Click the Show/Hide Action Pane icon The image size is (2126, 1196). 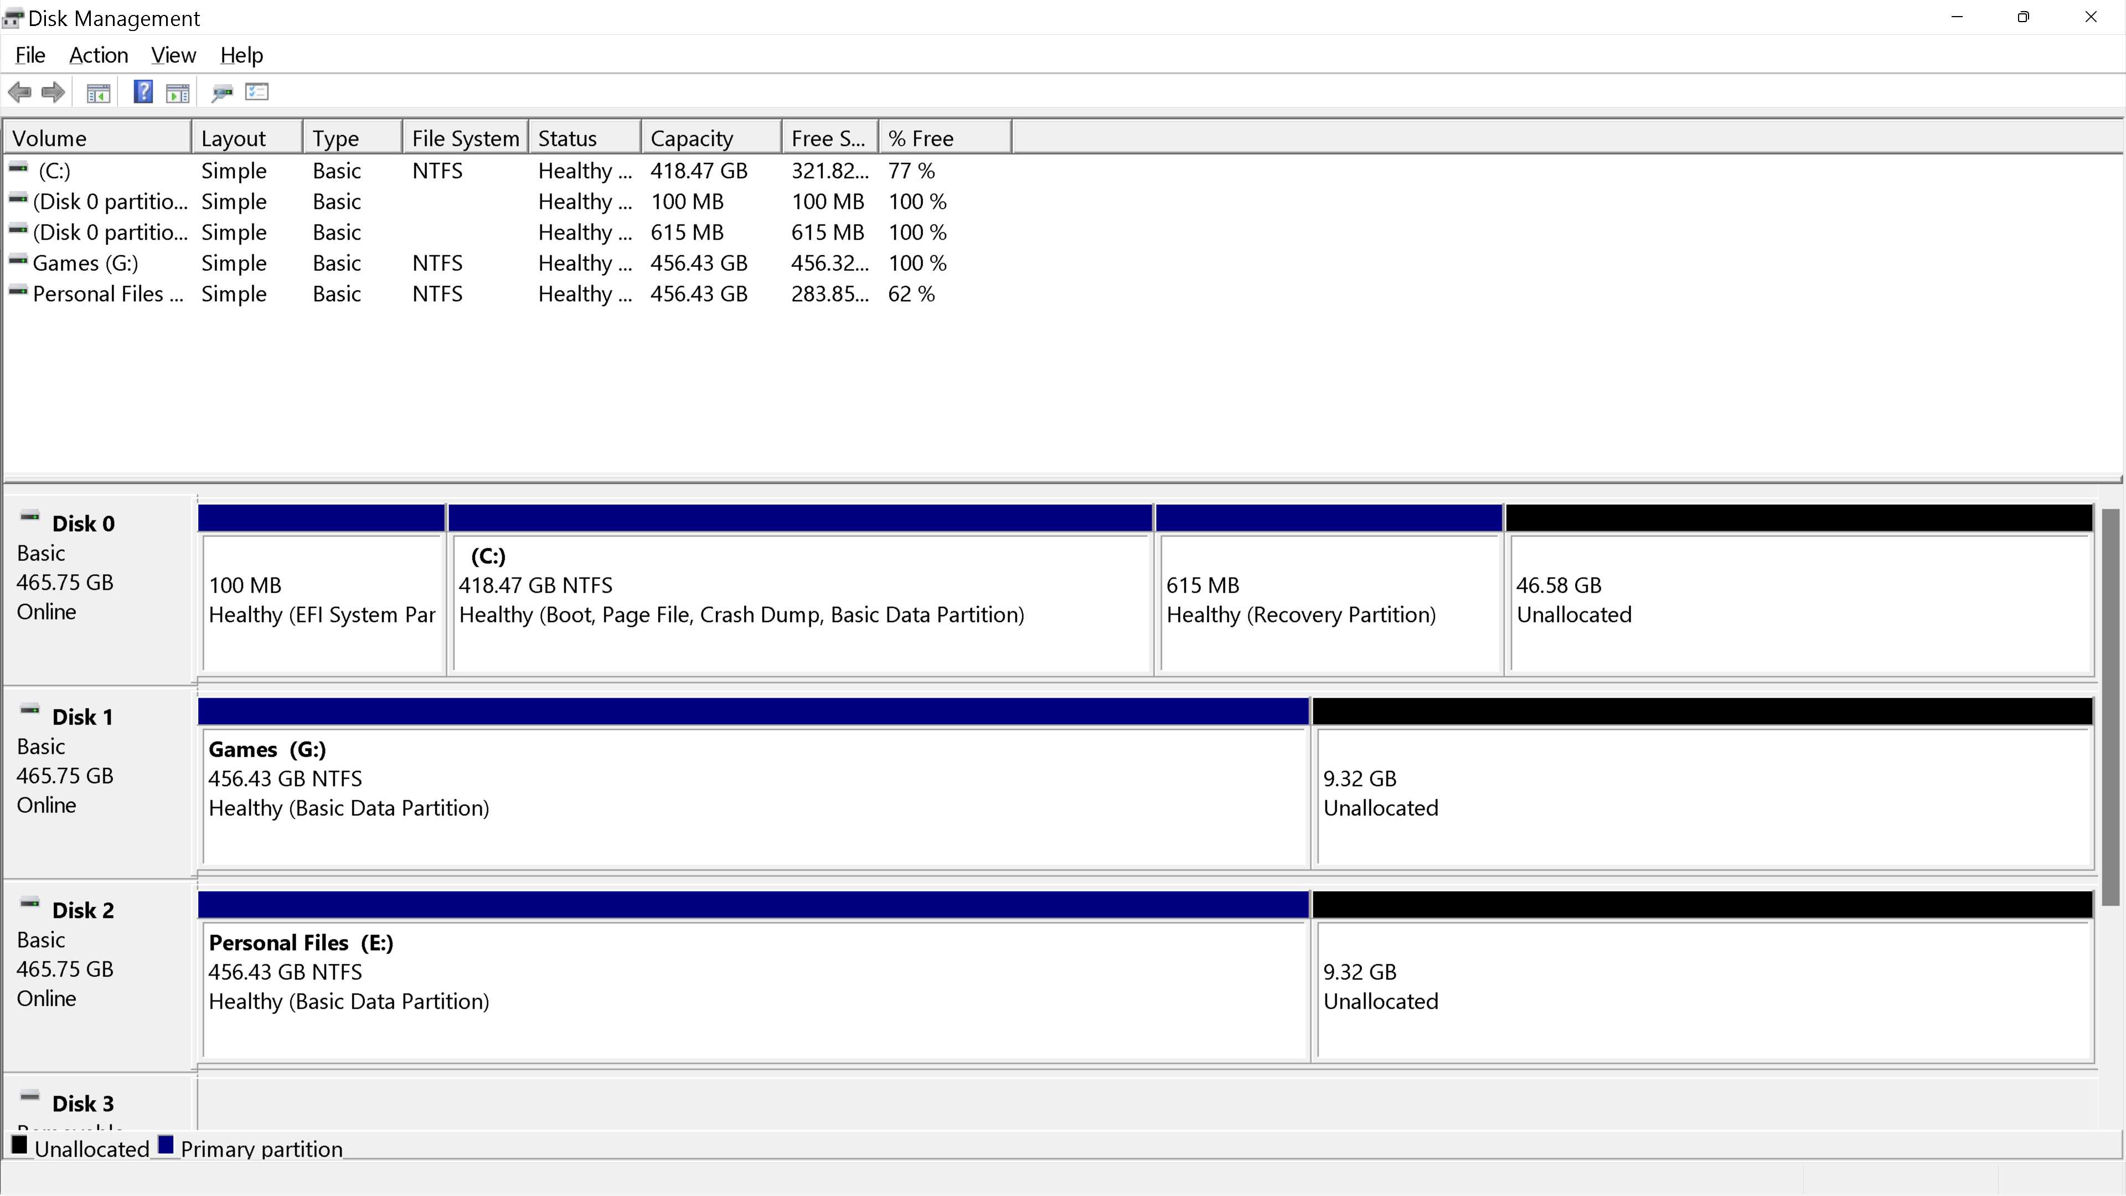pos(177,93)
